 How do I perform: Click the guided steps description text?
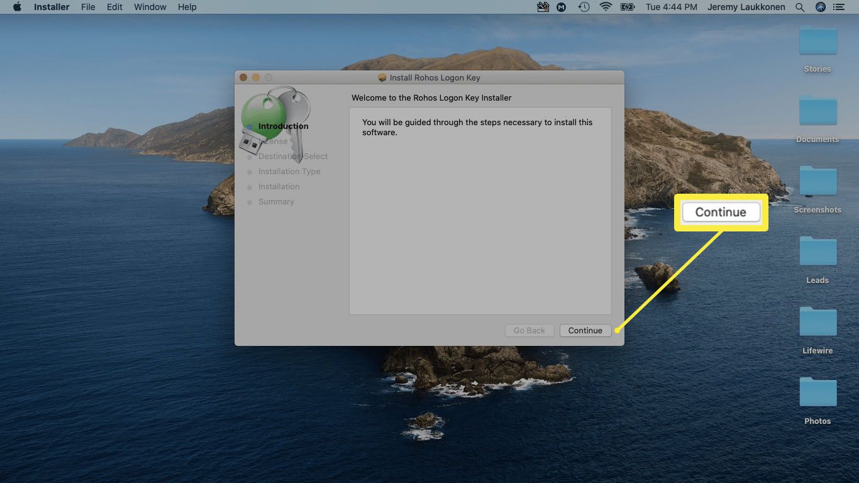[x=477, y=127]
